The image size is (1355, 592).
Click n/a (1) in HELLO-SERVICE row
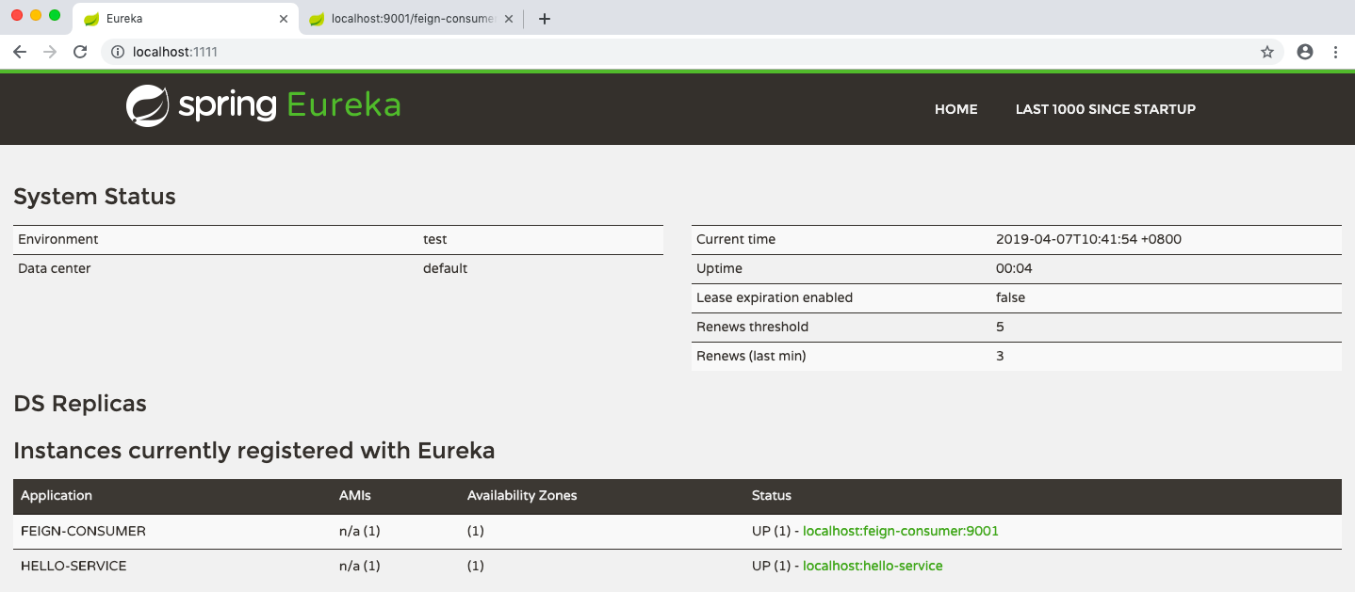[x=360, y=566]
